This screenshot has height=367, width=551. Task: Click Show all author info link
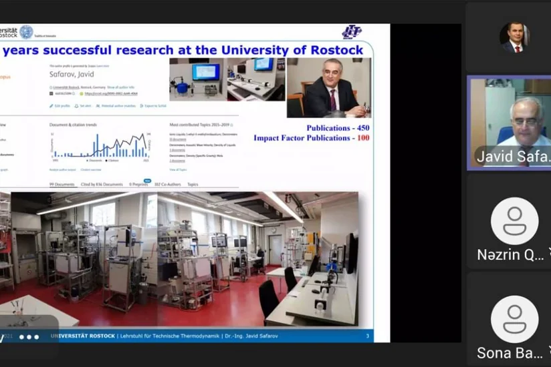(121, 87)
